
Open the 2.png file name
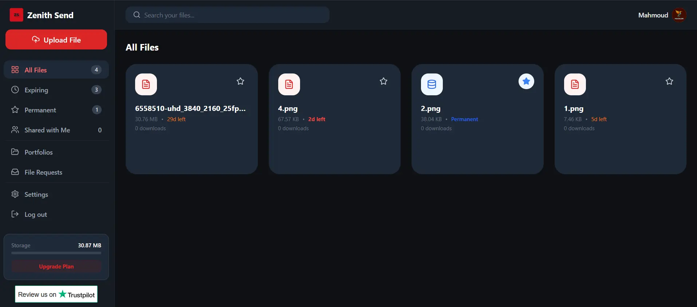pyautogui.click(x=431, y=108)
